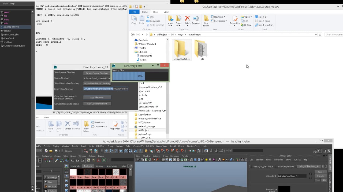
Task: Click Select all in Explorer ribbon
Action: [x=261, y=17]
